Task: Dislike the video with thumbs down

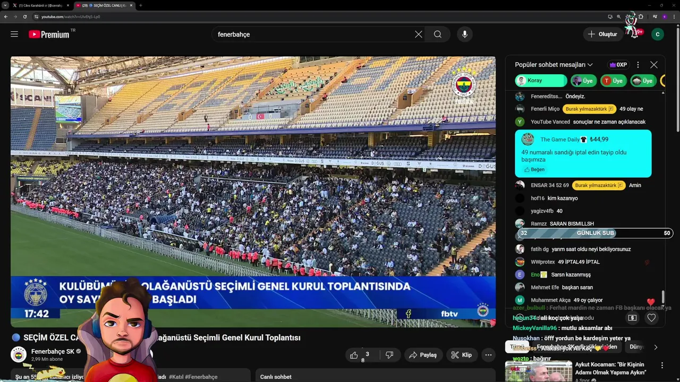Action: pyautogui.click(x=389, y=355)
